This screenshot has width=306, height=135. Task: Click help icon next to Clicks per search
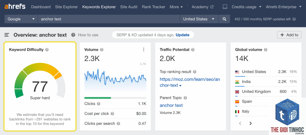coord(118,123)
